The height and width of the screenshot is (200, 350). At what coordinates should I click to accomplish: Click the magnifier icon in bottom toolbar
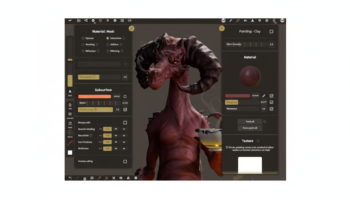100,178
